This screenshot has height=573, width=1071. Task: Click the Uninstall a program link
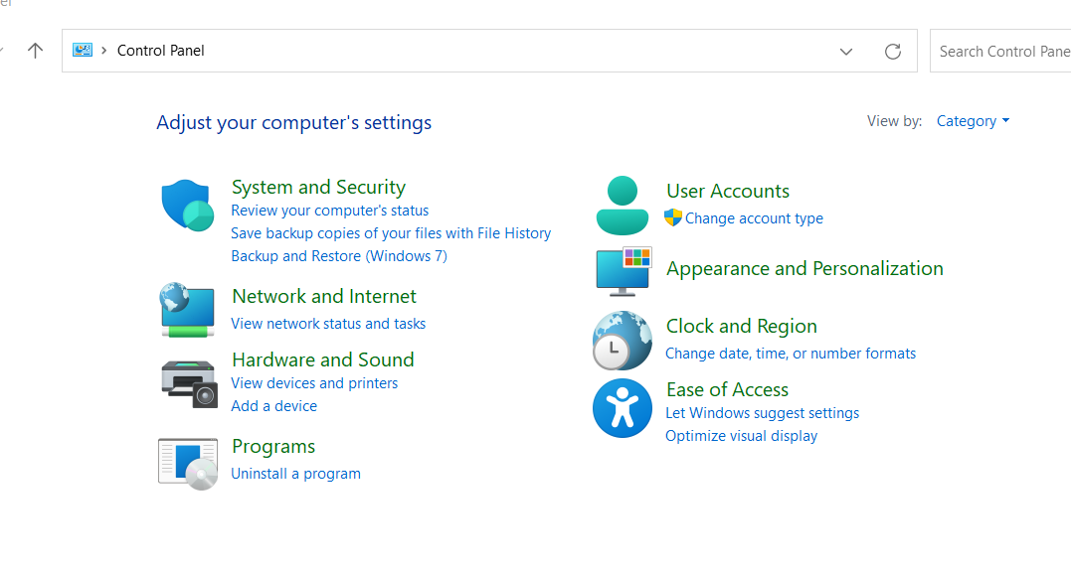(295, 474)
